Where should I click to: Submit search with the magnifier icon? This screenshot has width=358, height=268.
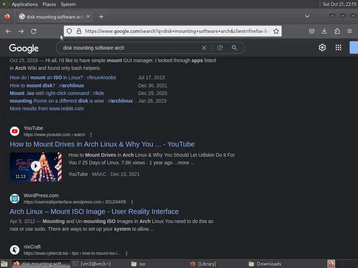click(x=234, y=48)
